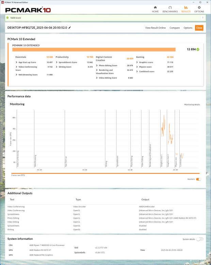The image size is (211, 265).
Task: Toggle the Markers switch off
Action: (x=198, y=179)
